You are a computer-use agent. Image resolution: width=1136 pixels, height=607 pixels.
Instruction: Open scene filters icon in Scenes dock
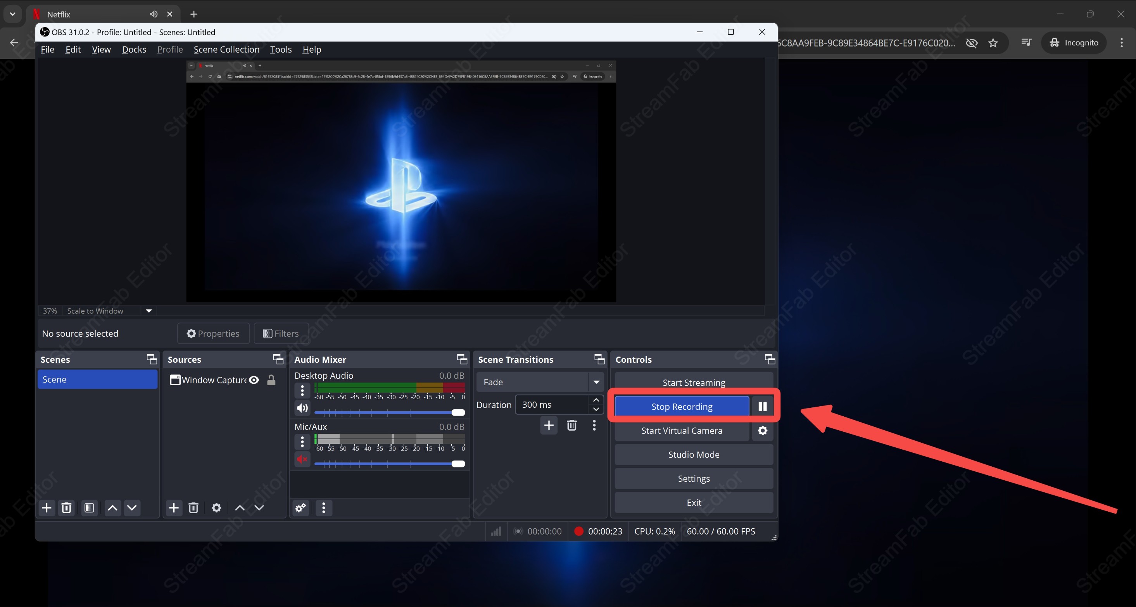[89, 508]
